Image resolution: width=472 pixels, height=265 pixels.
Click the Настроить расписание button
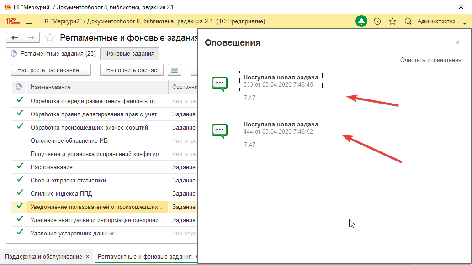click(x=51, y=70)
